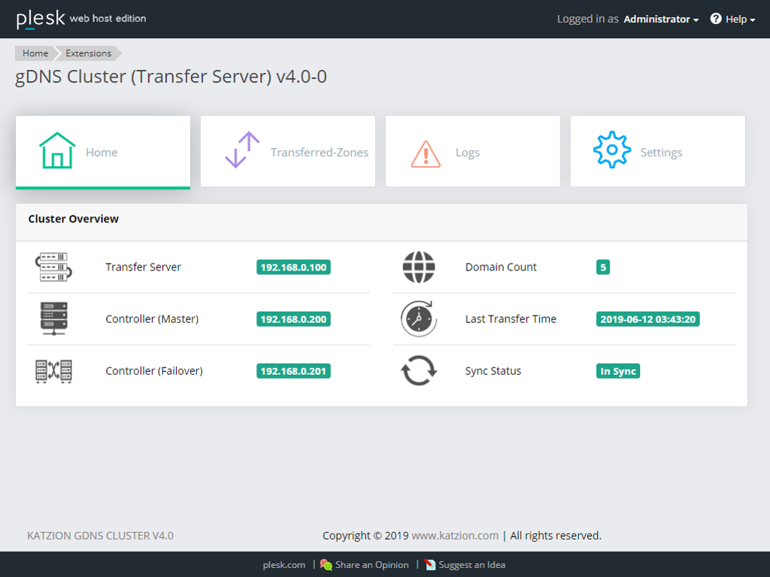Click the Controller (Master) server icon
Image resolution: width=770 pixels, height=577 pixels.
[53, 319]
